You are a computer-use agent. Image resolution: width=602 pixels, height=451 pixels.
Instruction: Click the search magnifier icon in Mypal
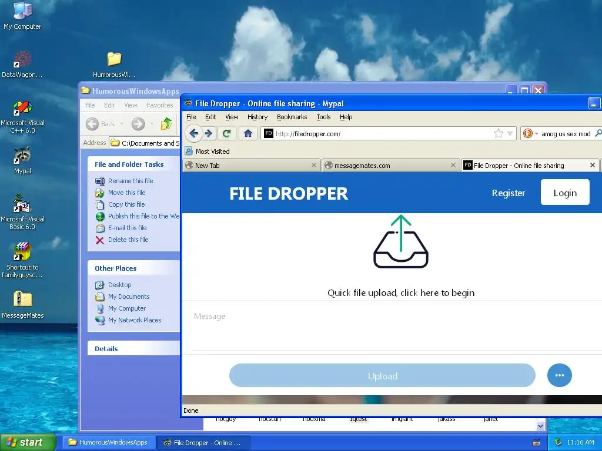tap(598, 133)
